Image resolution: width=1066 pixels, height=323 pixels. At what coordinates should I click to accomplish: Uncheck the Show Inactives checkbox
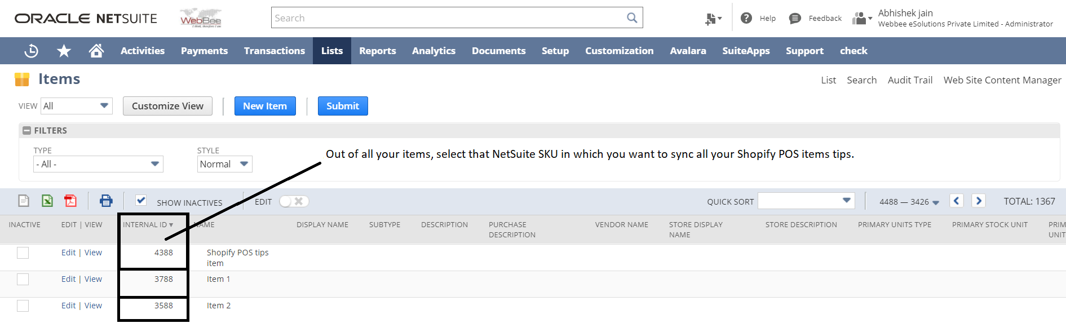coord(141,201)
